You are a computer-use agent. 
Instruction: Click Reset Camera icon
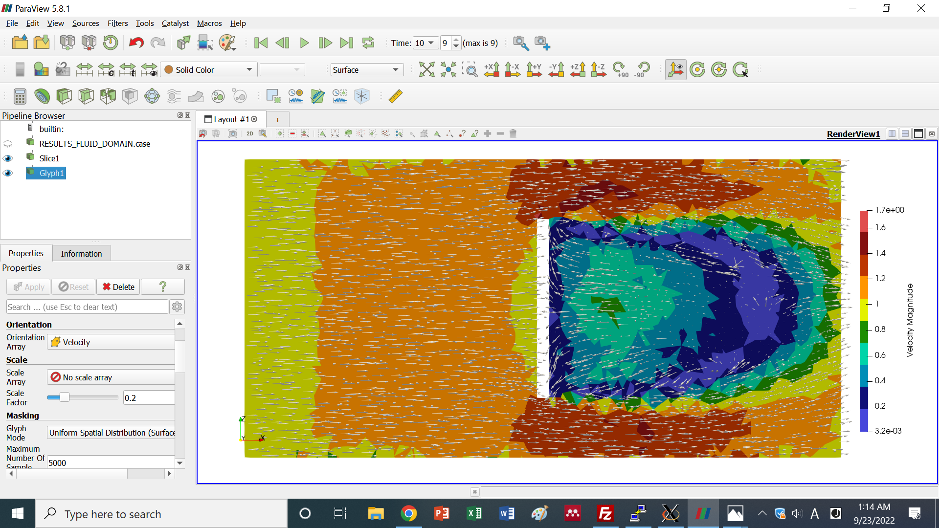pos(426,70)
